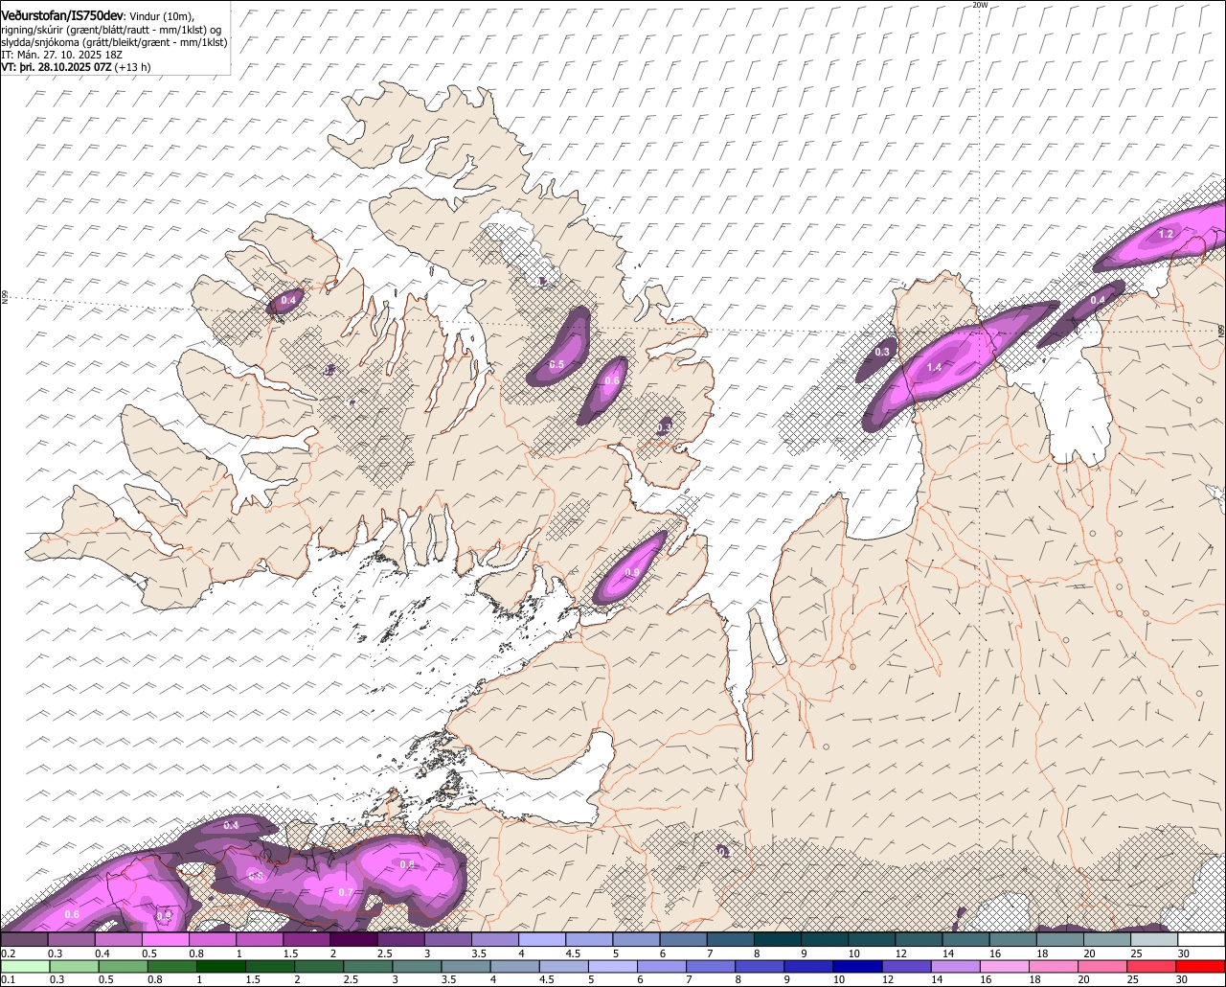This screenshot has width=1226, height=987.
Task: Pick the purple-scale swatch starting at 0.2
Action: click(x=24, y=940)
